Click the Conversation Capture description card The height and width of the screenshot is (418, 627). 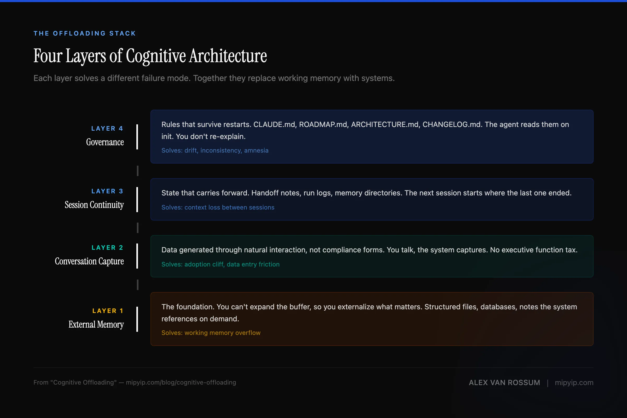(372, 257)
